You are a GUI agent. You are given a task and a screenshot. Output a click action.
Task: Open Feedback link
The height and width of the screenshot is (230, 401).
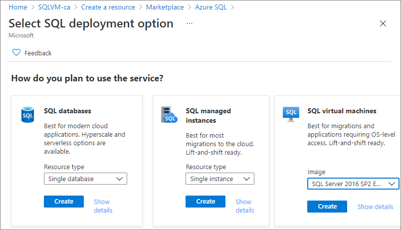tap(38, 53)
